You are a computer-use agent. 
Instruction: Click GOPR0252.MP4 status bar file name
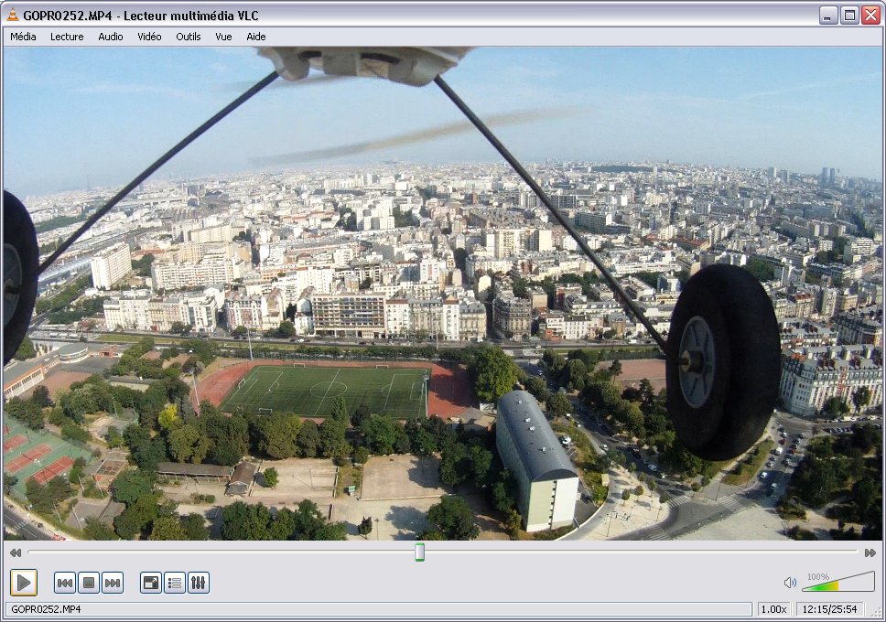point(47,609)
